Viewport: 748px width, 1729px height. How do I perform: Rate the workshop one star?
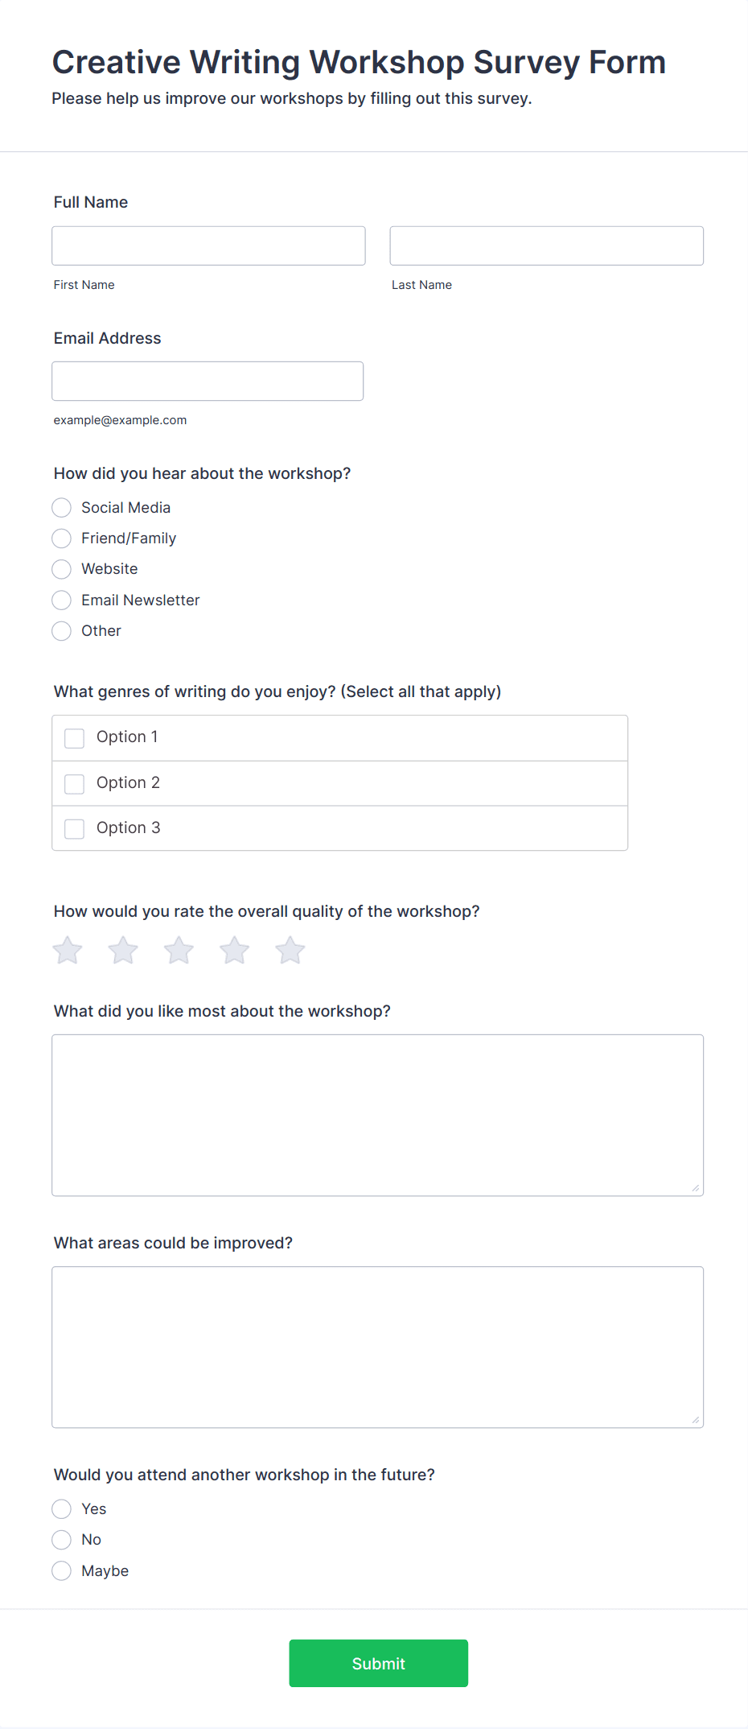coord(68,951)
